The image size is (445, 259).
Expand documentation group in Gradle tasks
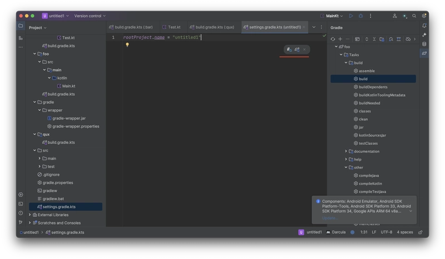346,152
